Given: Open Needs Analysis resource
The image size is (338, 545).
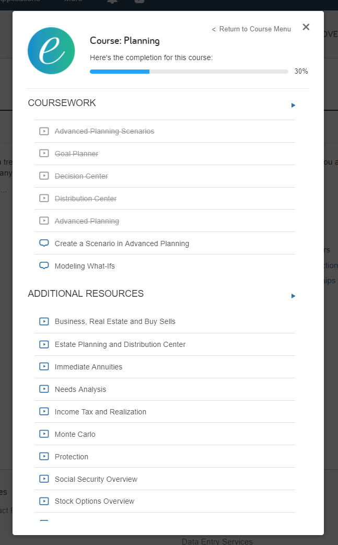Looking at the screenshot, I should tap(80, 389).
